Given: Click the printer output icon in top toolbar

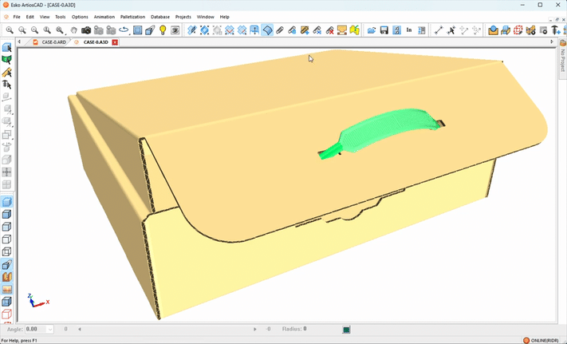Looking at the screenshot, I should [x=506, y=30].
